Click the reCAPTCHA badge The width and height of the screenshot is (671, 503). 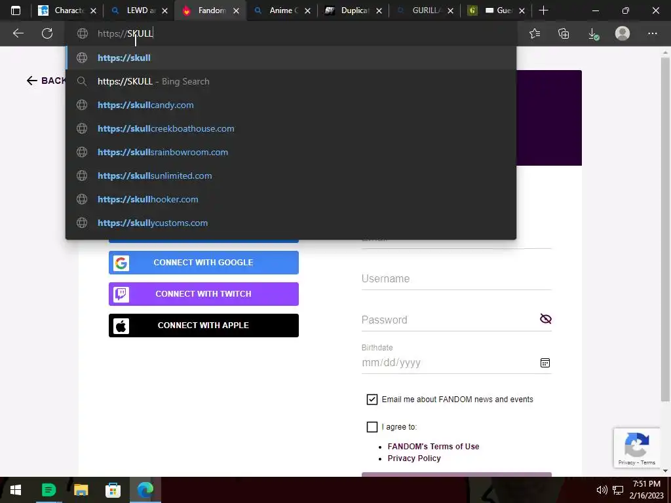point(637,448)
